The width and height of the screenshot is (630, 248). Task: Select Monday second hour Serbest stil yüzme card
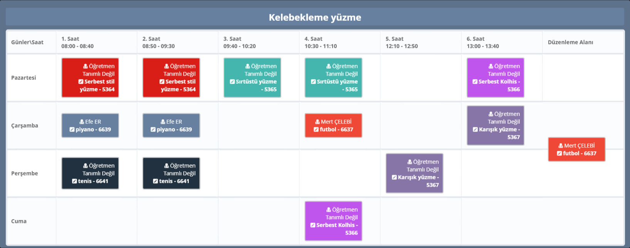[x=171, y=78]
